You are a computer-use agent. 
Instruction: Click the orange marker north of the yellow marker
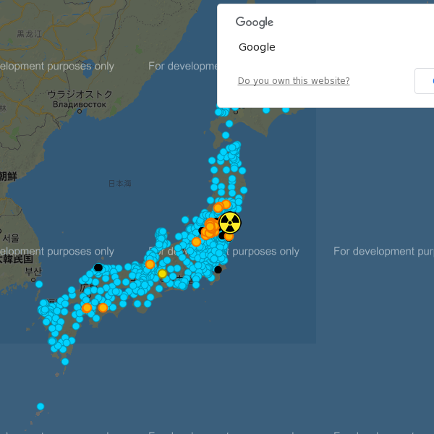point(150,264)
